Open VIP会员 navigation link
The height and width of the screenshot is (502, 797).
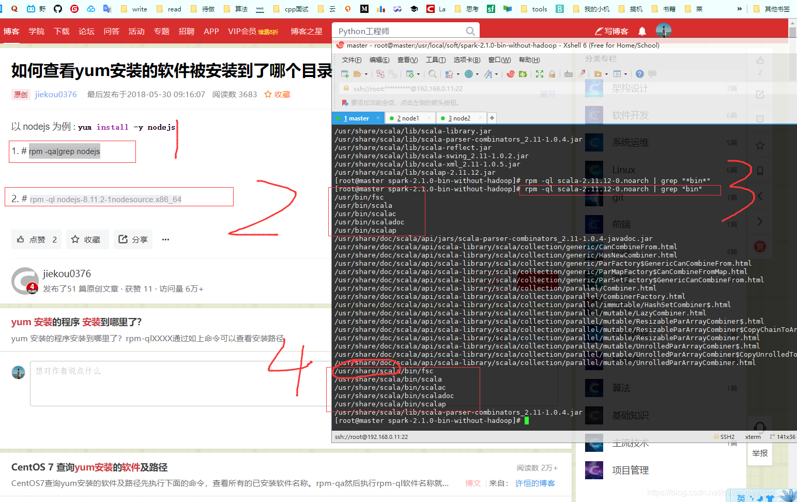(253, 32)
